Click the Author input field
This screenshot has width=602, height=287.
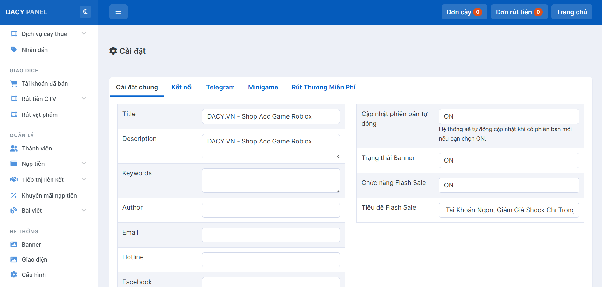coord(271,210)
